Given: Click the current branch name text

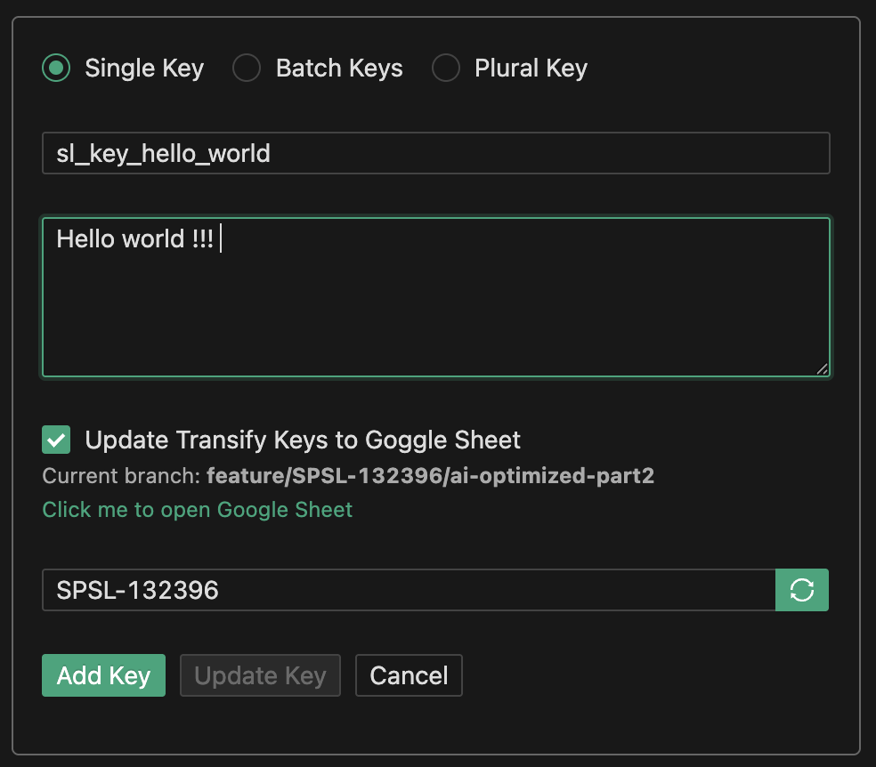Looking at the screenshot, I should [431, 475].
